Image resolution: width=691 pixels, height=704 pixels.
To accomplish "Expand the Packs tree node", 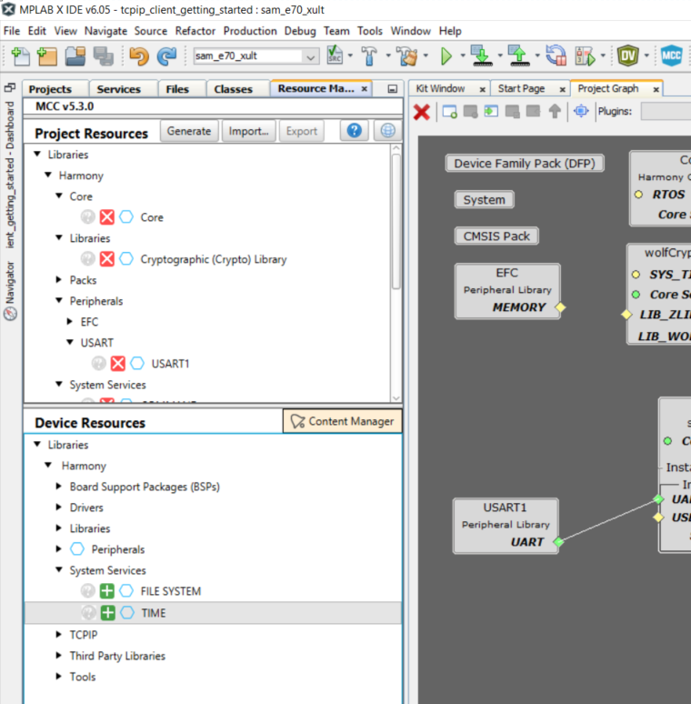I will [59, 280].
